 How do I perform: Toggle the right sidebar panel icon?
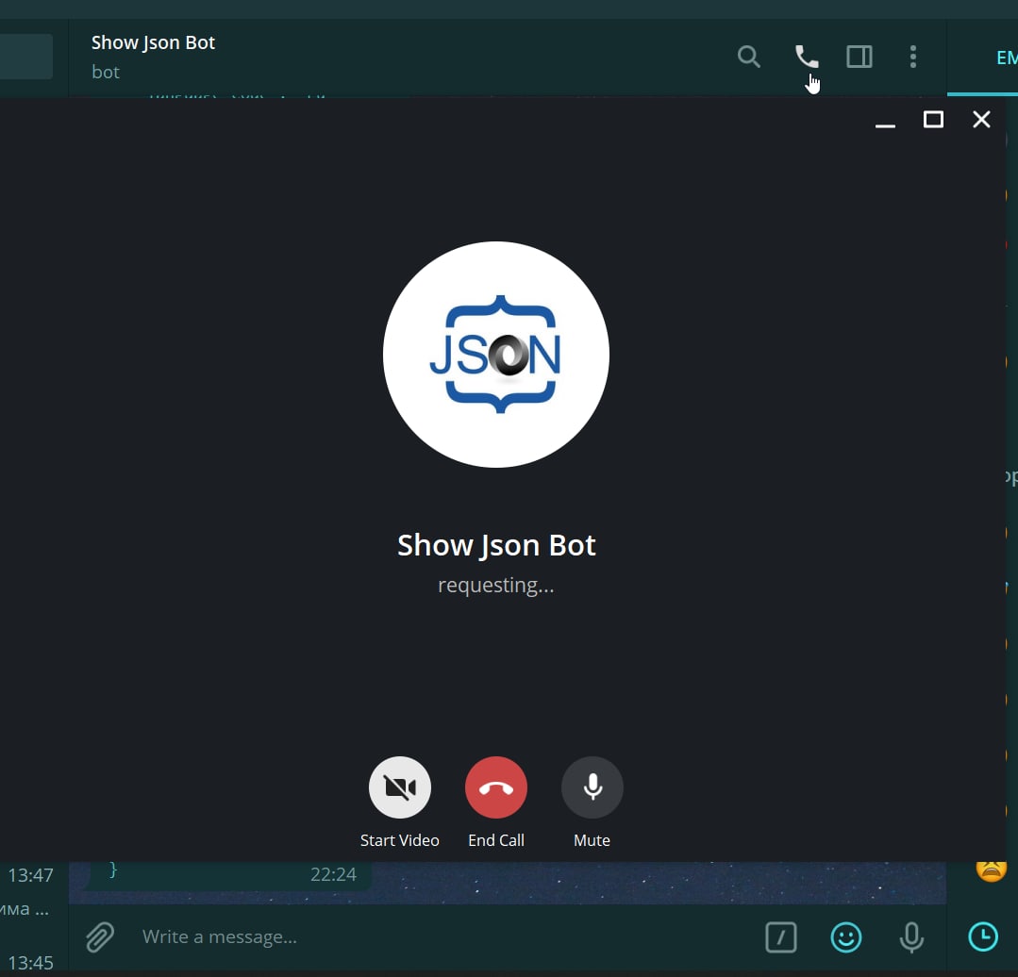pyautogui.click(x=859, y=58)
